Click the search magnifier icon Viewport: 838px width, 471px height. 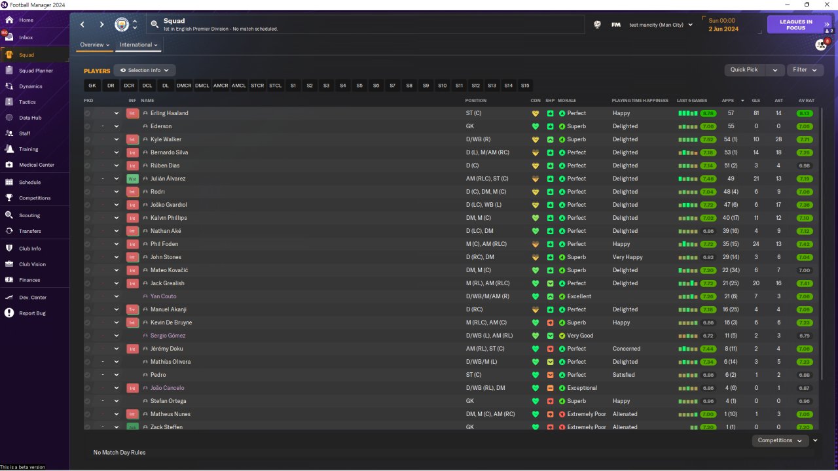point(155,25)
